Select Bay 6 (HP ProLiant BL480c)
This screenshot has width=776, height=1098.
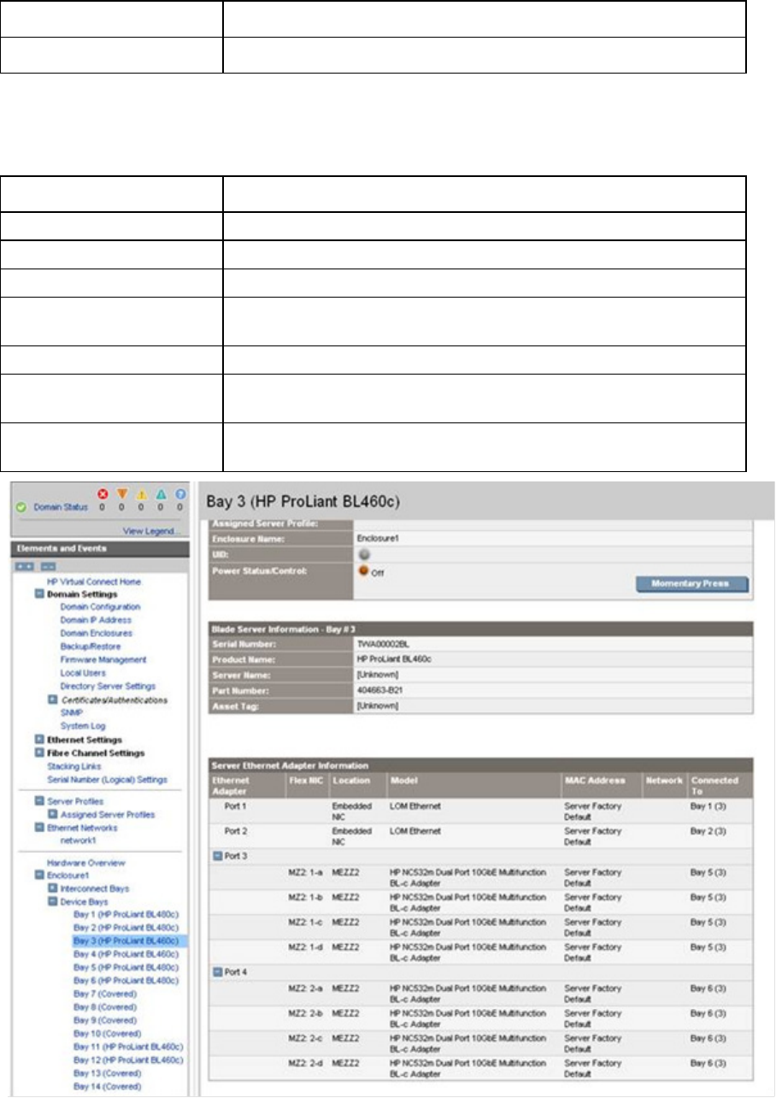[x=125, y=980]
